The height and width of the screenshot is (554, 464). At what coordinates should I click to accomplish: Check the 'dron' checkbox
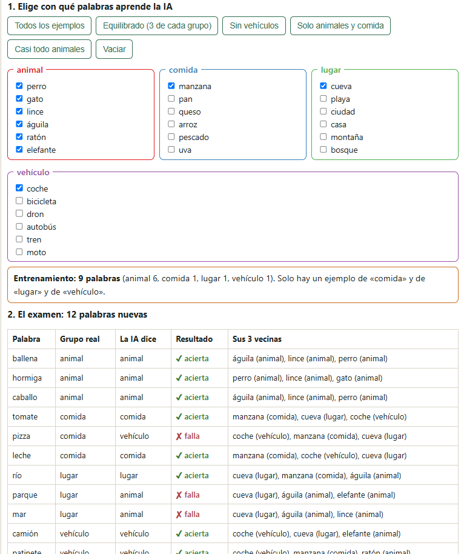tap(19, 213)
